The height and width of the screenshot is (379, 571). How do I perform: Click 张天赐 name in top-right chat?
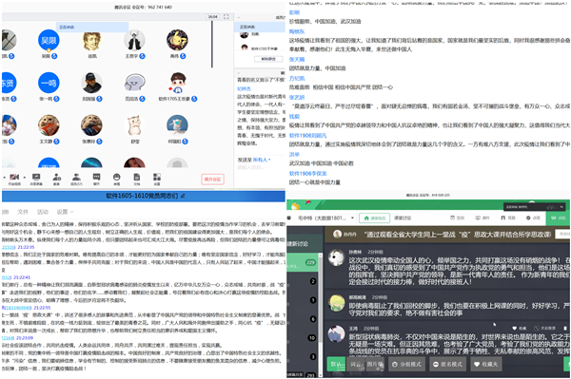tap(297, 59)
